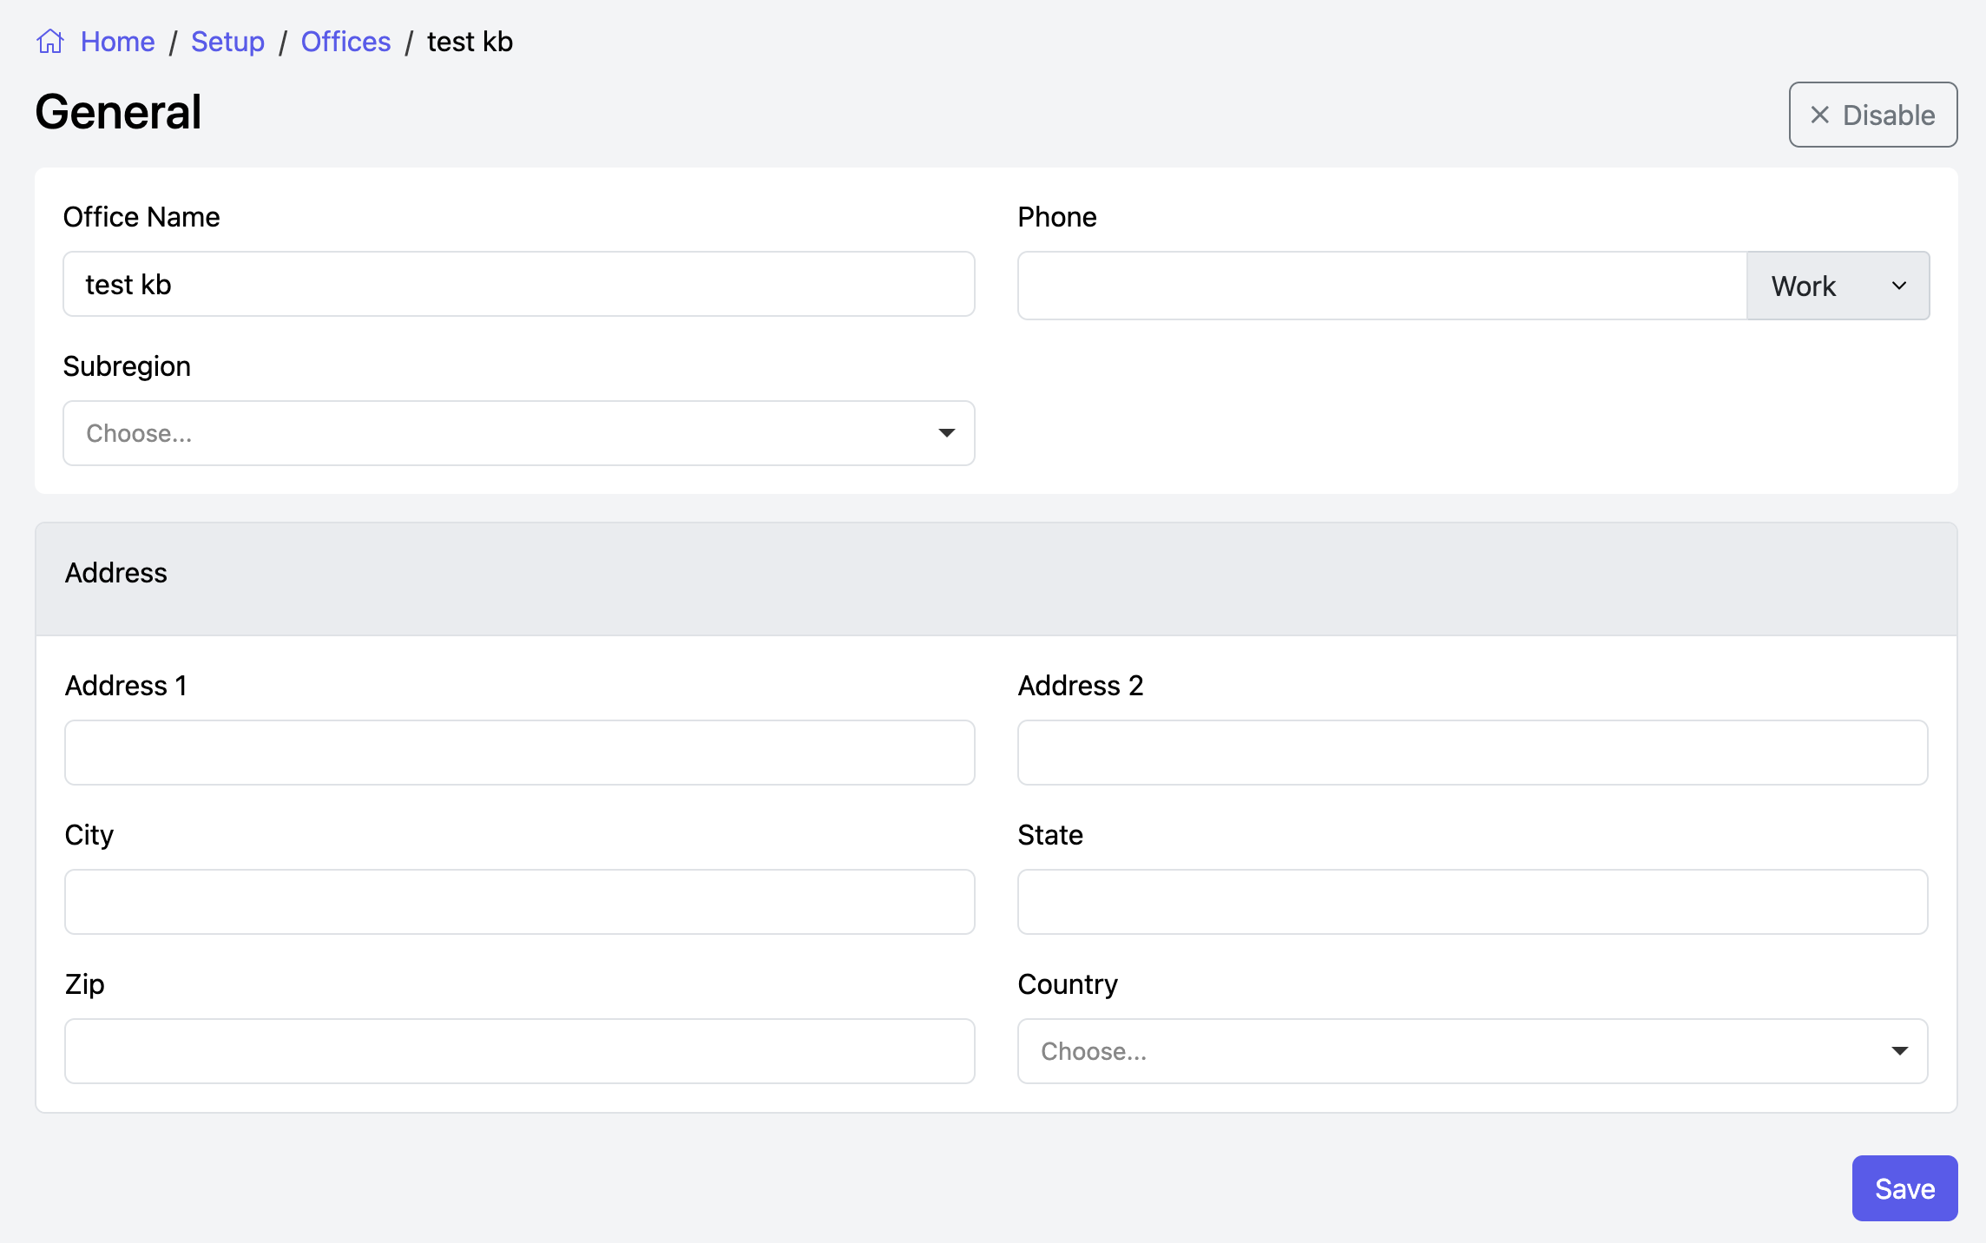Open the Work phone type selector
Screen dimensions: 1986x1243
[1836, 286]
